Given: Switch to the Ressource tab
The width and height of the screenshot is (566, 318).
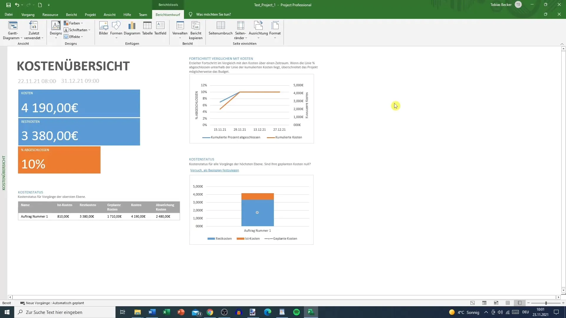Looking at the screenshot, I should (x=50, y=14).
